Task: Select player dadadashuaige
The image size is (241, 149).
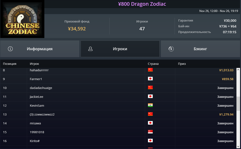Action: (x=41, y=88)
